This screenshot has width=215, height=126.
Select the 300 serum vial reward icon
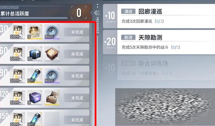[x=35, y=119]
